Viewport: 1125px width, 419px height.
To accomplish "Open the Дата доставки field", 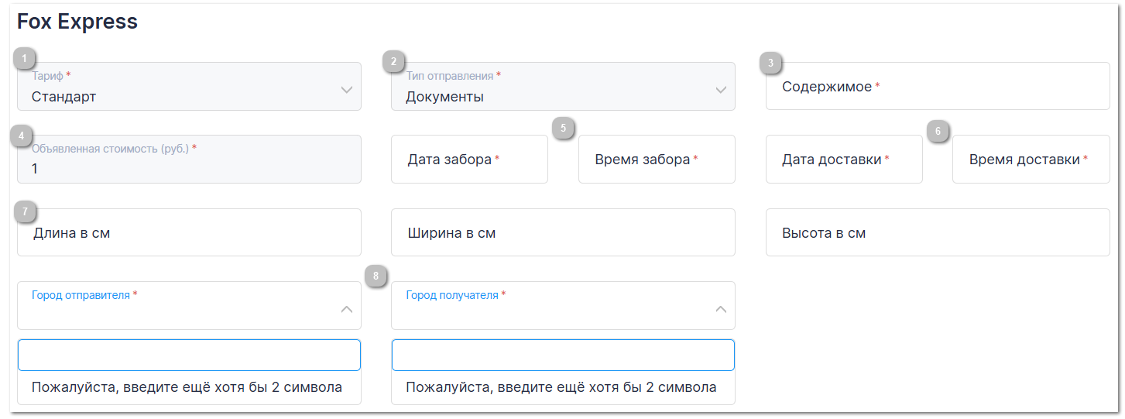I will pyautogui.click(x=844, y=160).
